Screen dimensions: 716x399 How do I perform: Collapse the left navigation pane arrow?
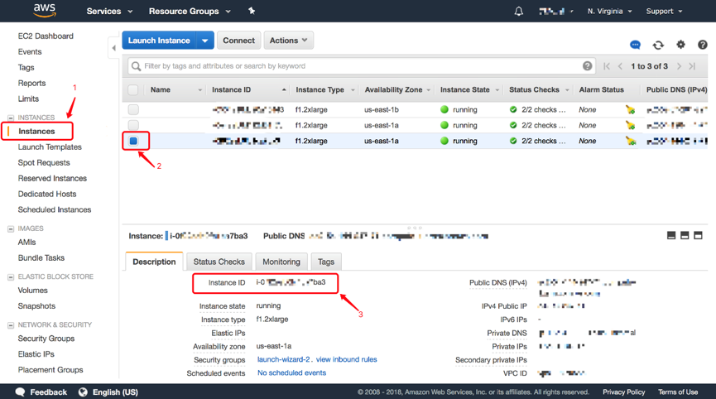coord(113,47)
